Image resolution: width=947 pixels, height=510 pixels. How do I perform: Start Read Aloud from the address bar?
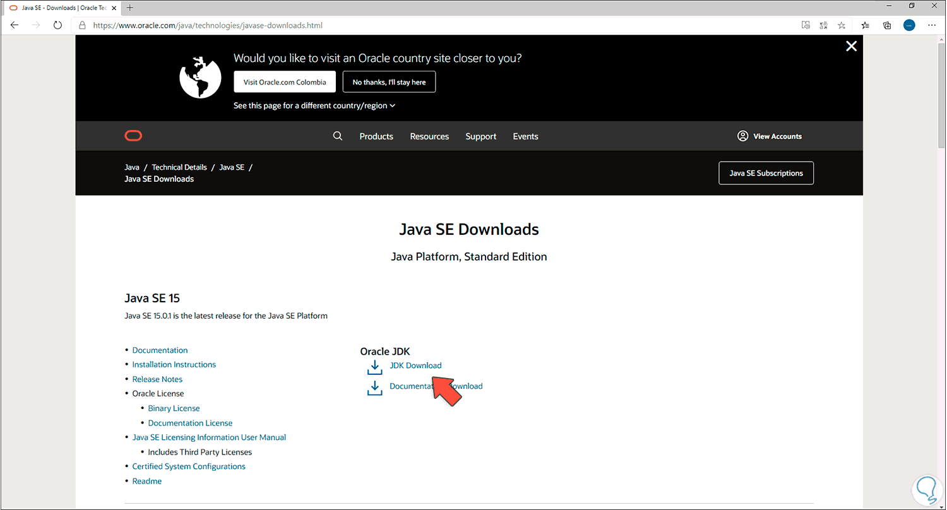[x=806, y=25]
